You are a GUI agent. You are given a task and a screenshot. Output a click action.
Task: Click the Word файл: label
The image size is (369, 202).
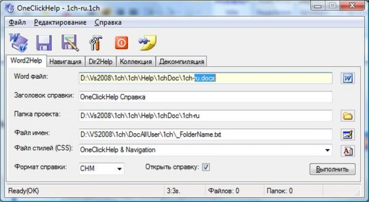31,77
